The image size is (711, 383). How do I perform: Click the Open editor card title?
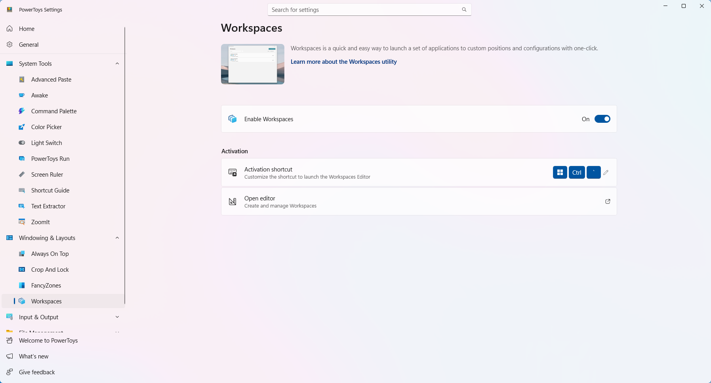(259, 198)
